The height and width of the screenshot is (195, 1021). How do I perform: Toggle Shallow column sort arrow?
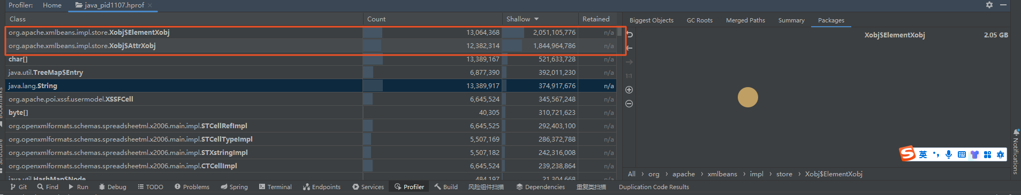[536, 19]
